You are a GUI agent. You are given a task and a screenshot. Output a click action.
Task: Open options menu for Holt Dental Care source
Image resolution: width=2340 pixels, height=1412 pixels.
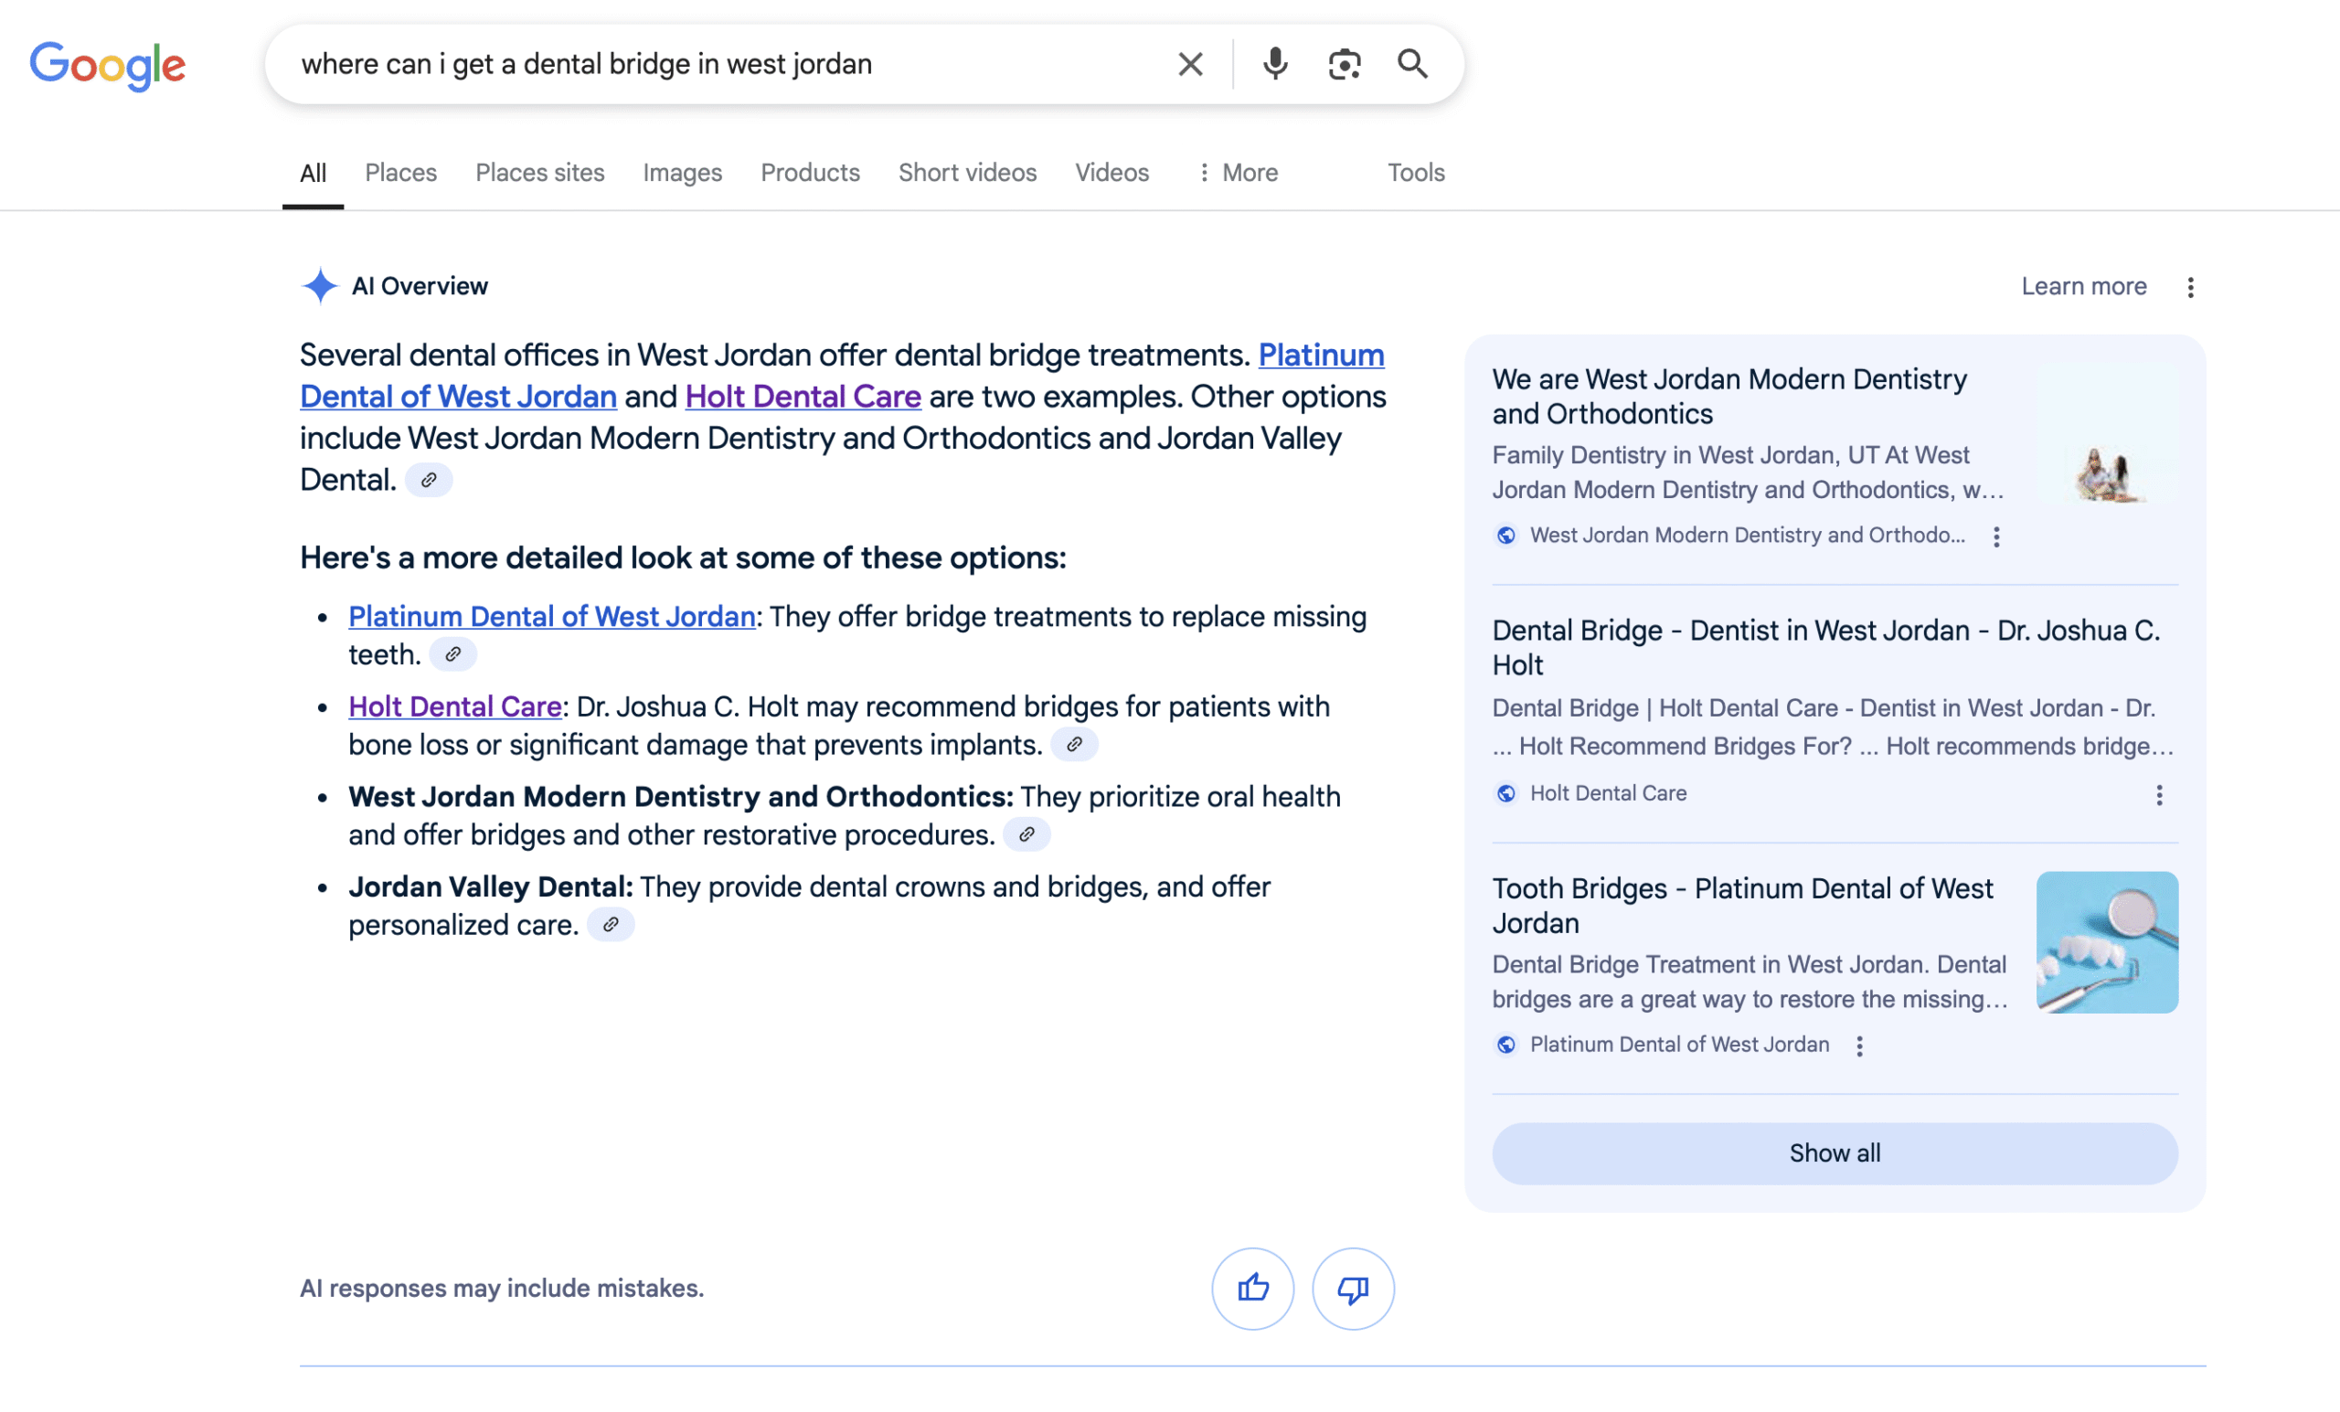pyautogui.click(x=2159, y=796)
